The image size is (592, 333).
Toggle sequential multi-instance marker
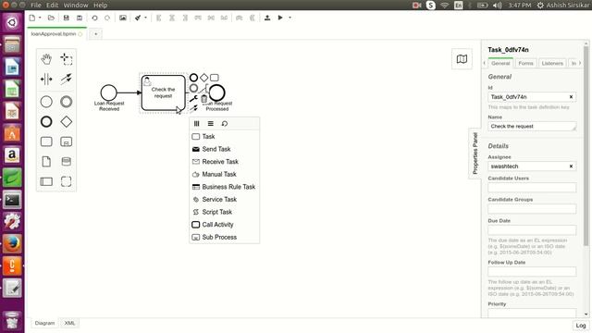(211, 123)
